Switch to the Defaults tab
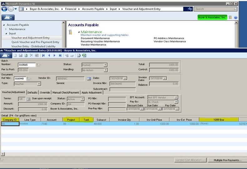This screenshot has width=247, height=169. pos(33,92)
